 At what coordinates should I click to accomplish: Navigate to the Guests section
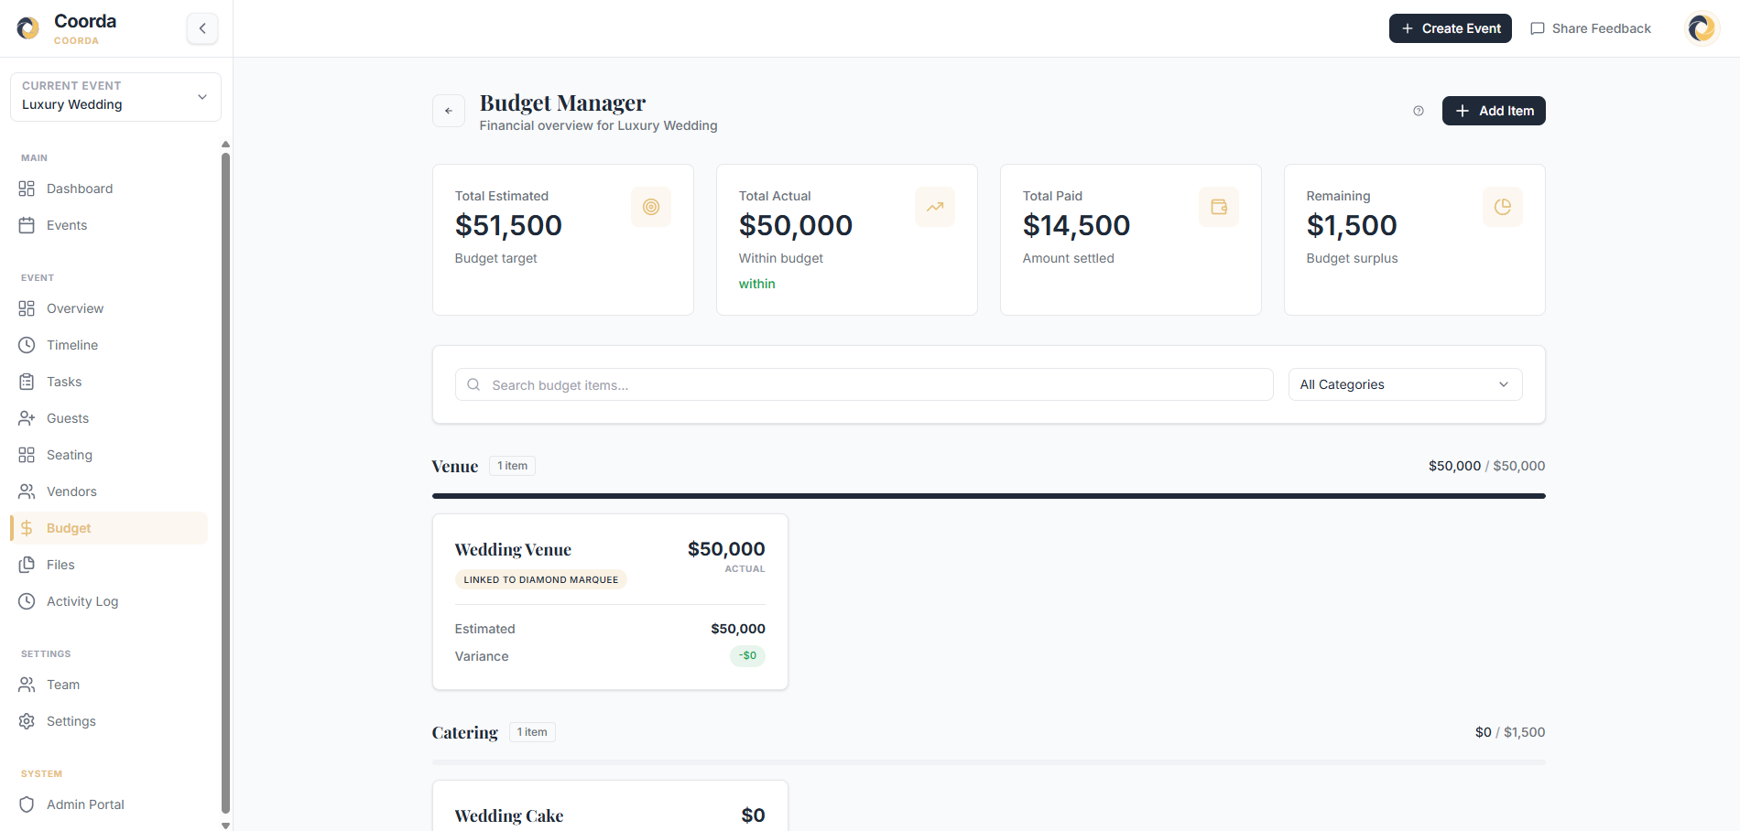68,418
